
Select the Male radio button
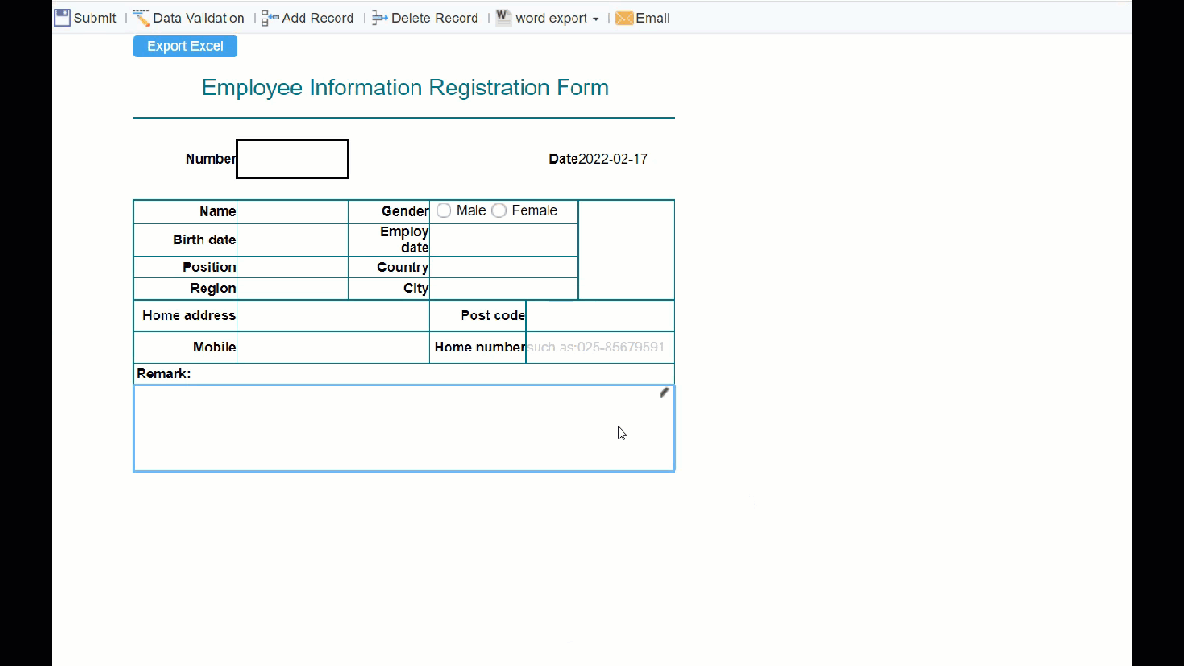click(443, 210)
